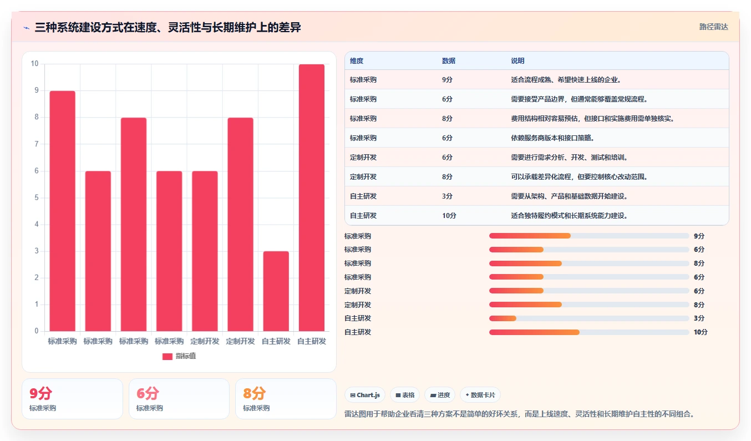
Task: Click the 标准采购 chart bar valued 9
Action: click(x=62, y=211)
